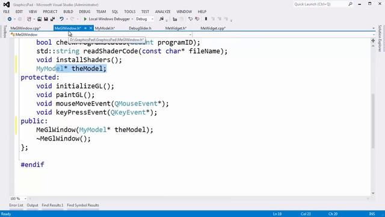Image resolution: width=385 pixels, height=217 pixels.
Task: Open the Debug configuration dropdown
Action: click(x=152, y=19)
